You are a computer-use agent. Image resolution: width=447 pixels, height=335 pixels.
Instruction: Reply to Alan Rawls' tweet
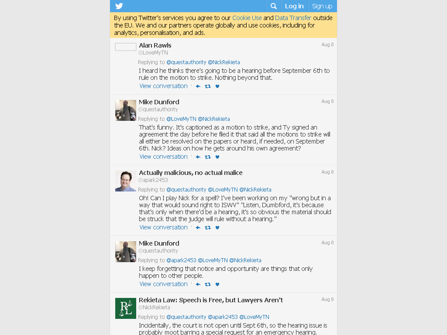[198, 86]
